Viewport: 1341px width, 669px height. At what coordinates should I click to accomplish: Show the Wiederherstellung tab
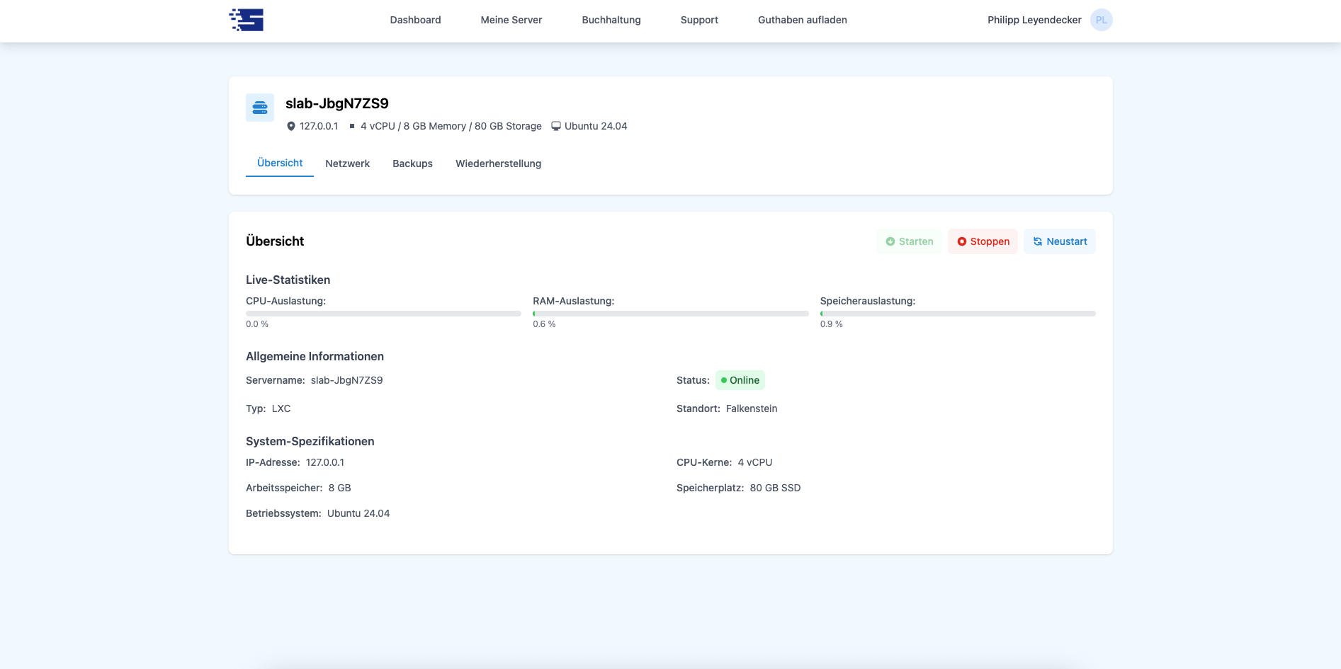point(498,164)
